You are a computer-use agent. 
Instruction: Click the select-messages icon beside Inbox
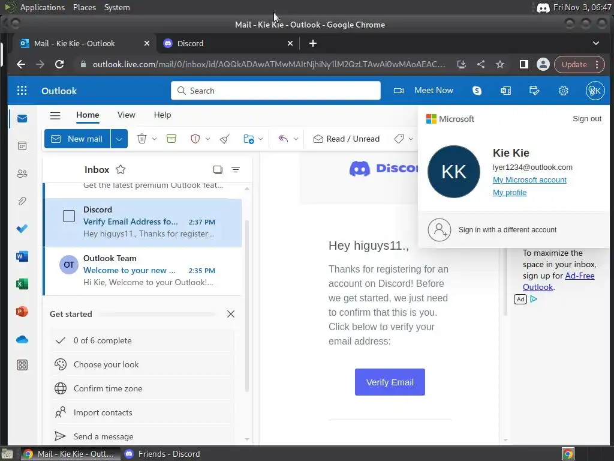218,169
